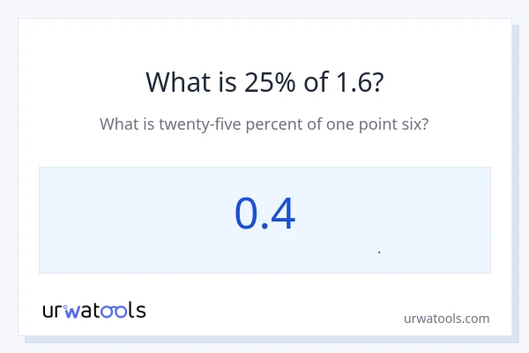Click the heading 'What is 25% of 1.6?'
The width and height of the screenshot is (529, 353).
click(264, 82)
